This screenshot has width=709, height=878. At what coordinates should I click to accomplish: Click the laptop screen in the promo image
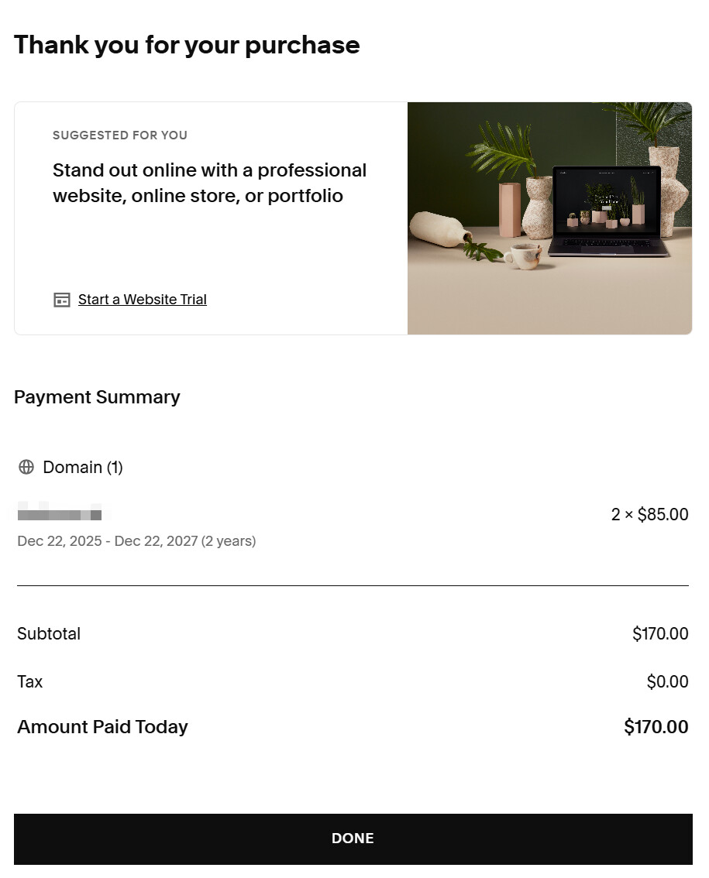(604, 201)
